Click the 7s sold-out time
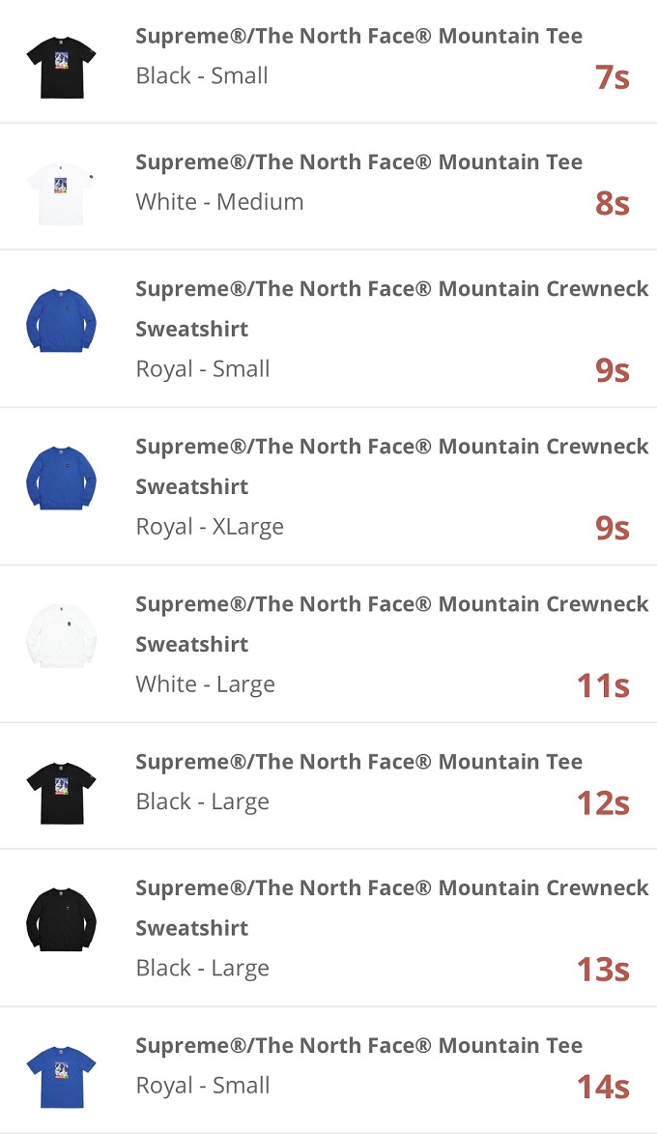Screen dimensions: 657x1134 [x=613, y=77]
